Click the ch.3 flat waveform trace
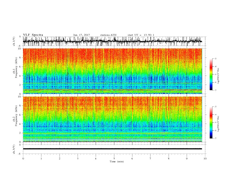 [112, 149]
